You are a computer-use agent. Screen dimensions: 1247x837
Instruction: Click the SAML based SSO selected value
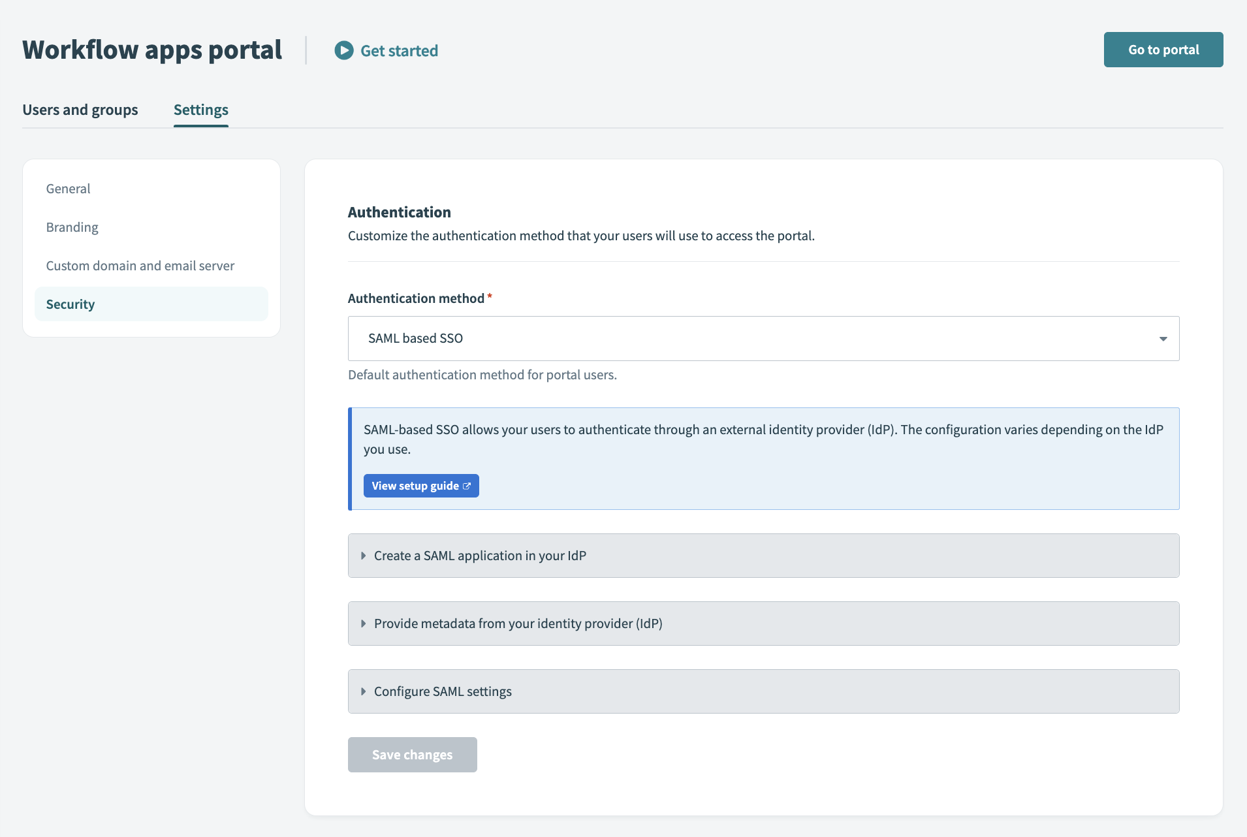[415, 338]
